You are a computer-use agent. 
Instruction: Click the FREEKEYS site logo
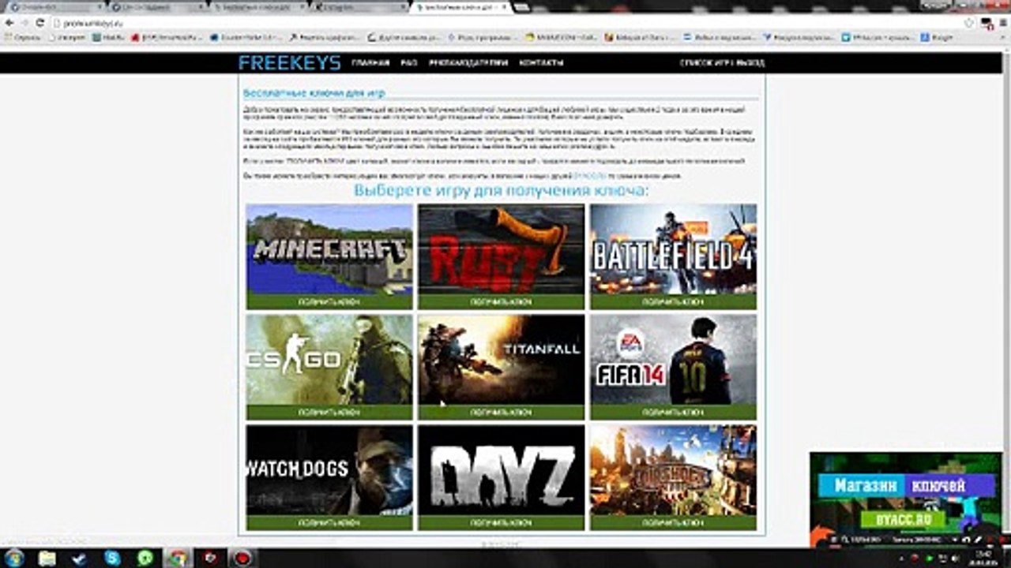pyautogui.click(x=289, y=63)
